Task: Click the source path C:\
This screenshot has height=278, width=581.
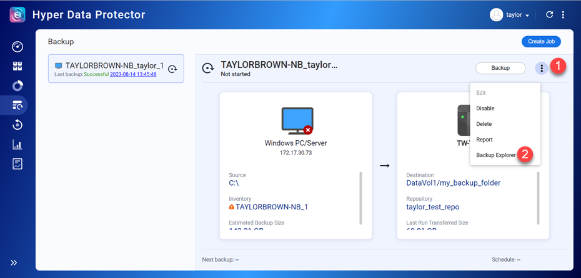Action: pyautogui.click(x=234, y=183)
